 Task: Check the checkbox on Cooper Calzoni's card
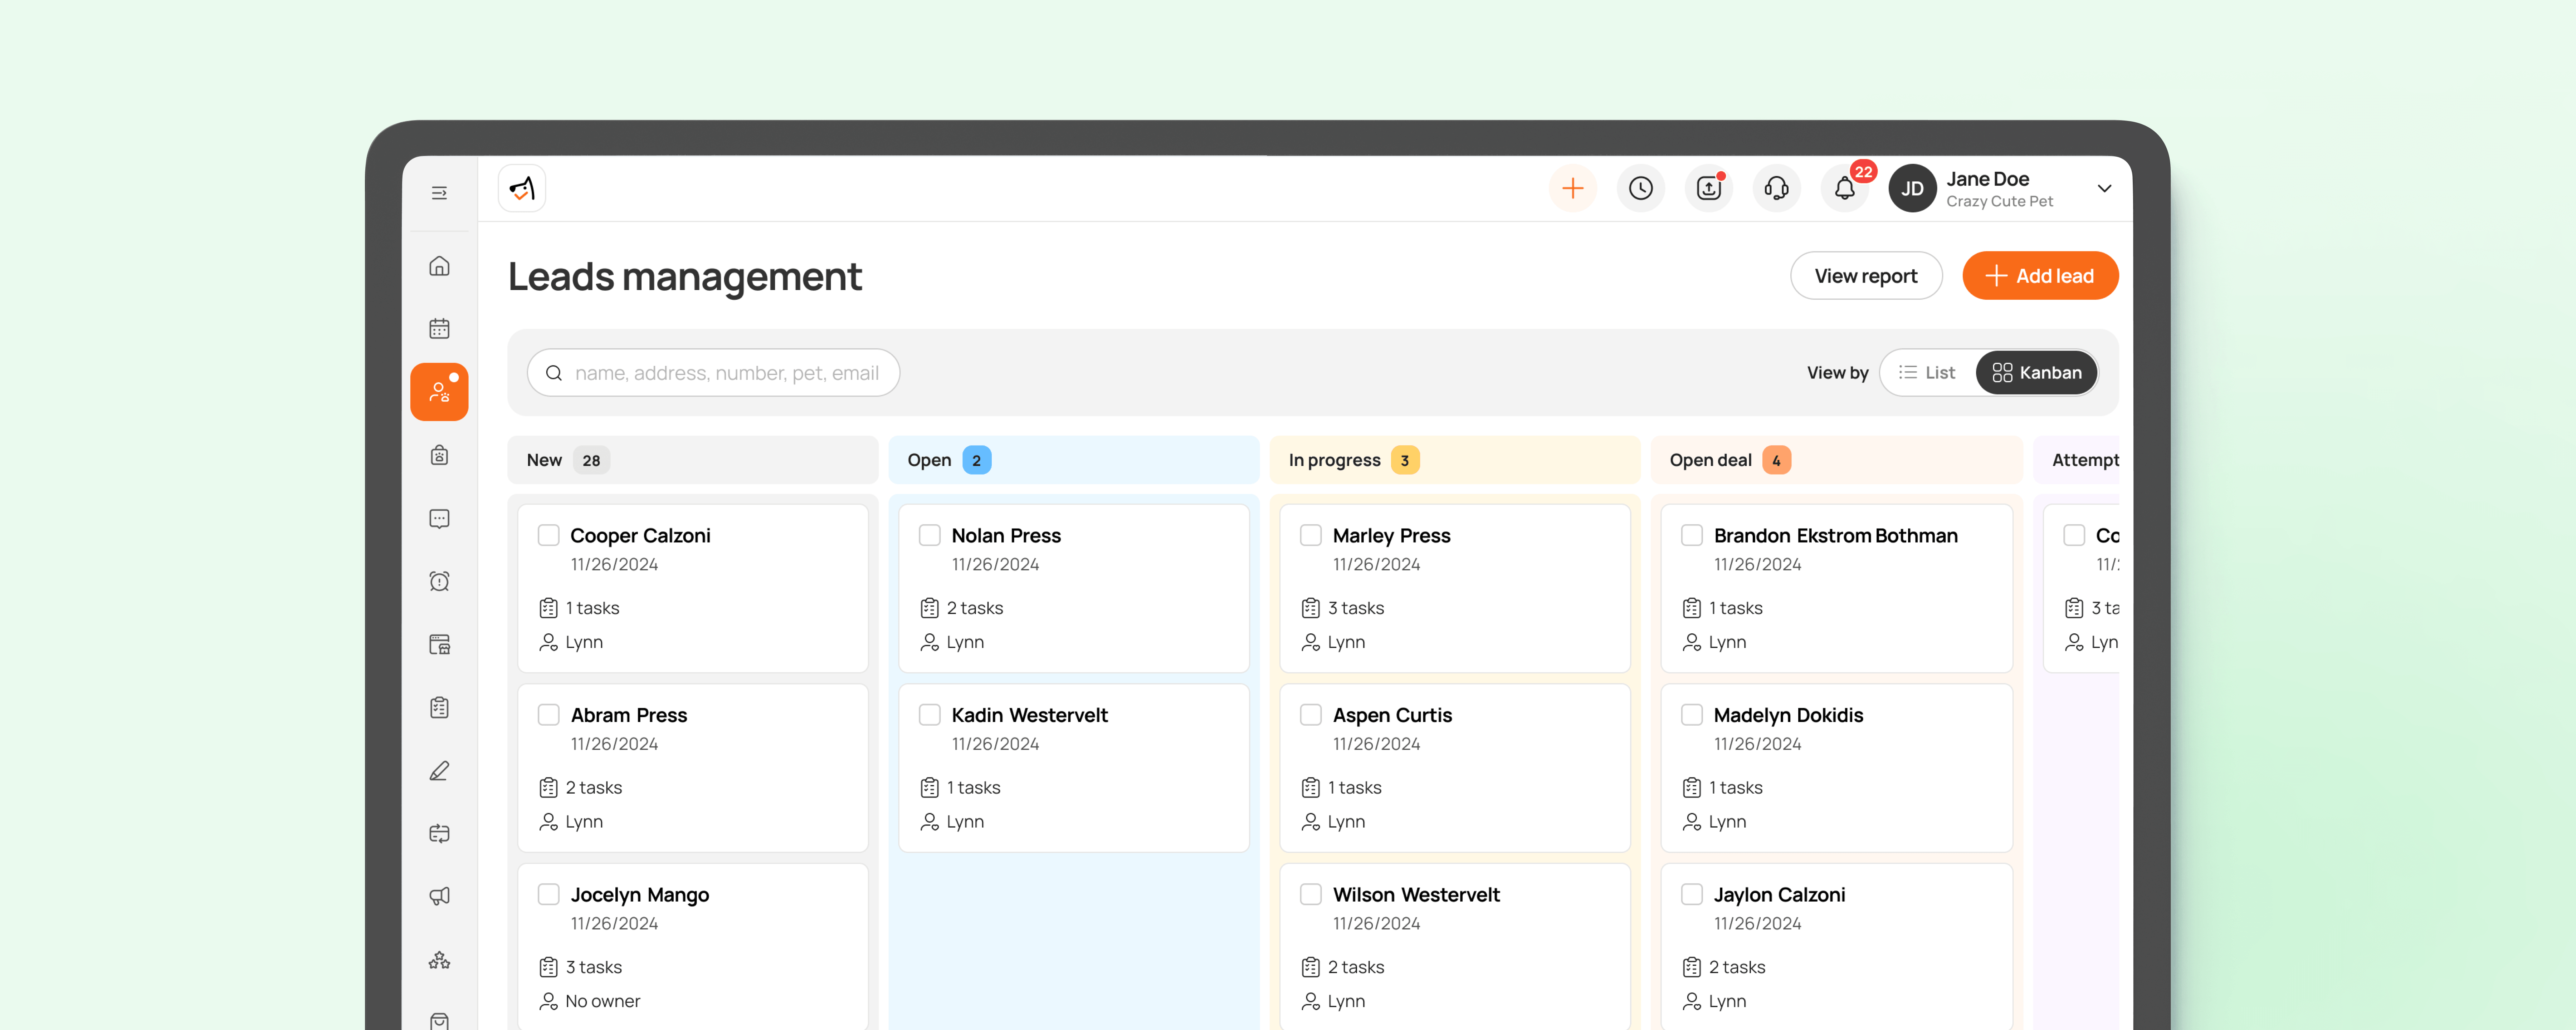[549, 535]
